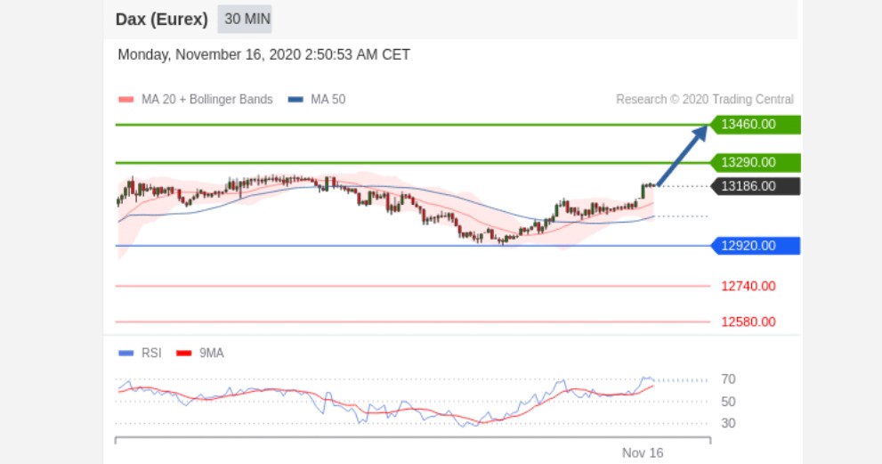Viewport: 882px width, 464px height.
Task: Click the RSI 30 level label
Action: click(x=728, y=423)
